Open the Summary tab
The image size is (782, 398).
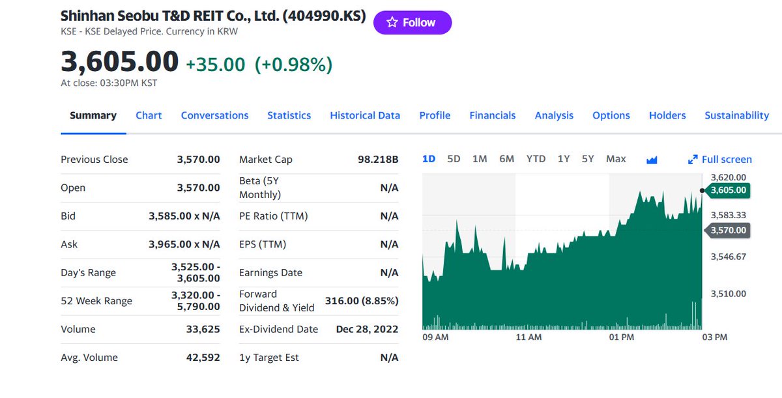click(x=93, y=115)
